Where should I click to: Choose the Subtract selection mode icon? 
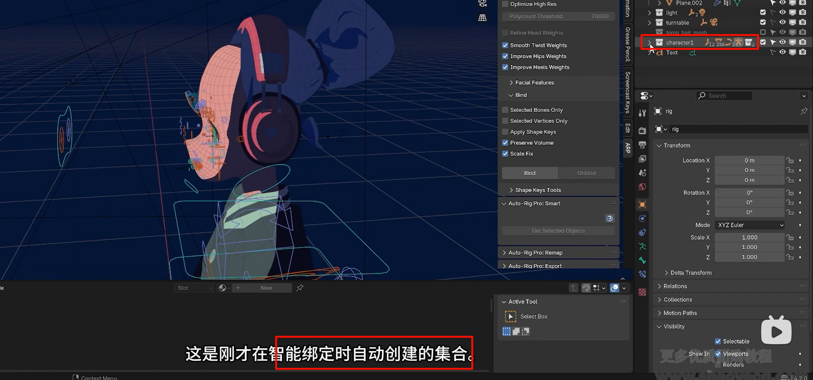click(x=526, y=331)
